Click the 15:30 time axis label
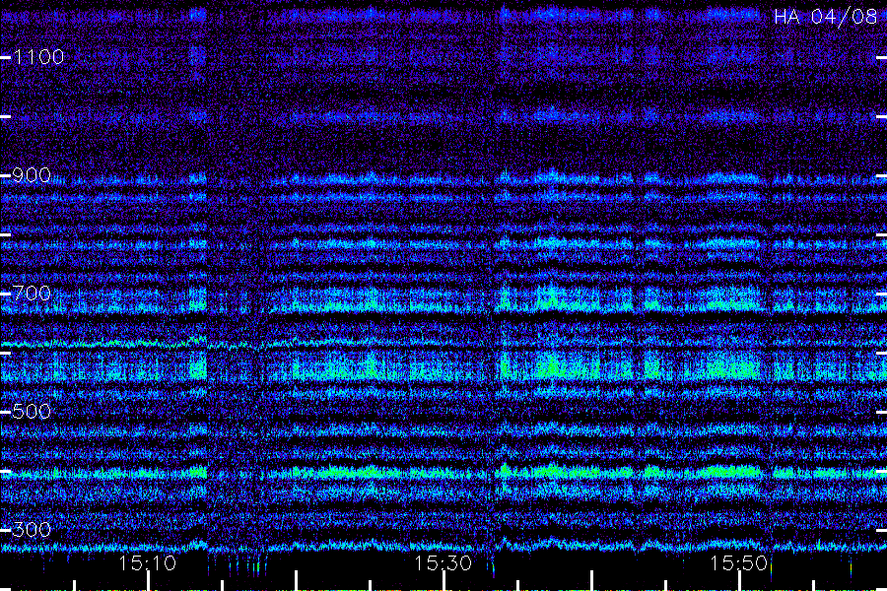This screenshot has width=887, height=591. pos(443,563)
